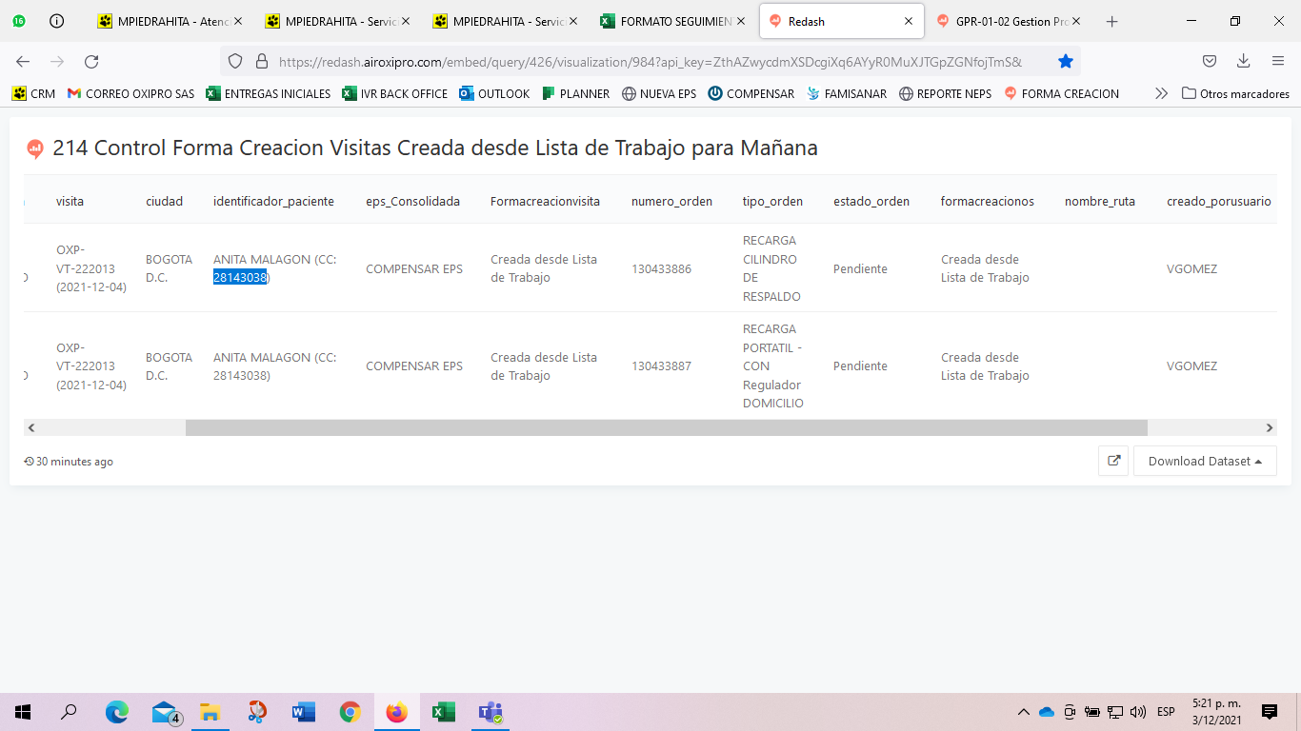
Task: Click the table horizontal scrollbar thumb
Action: (667, 428)
